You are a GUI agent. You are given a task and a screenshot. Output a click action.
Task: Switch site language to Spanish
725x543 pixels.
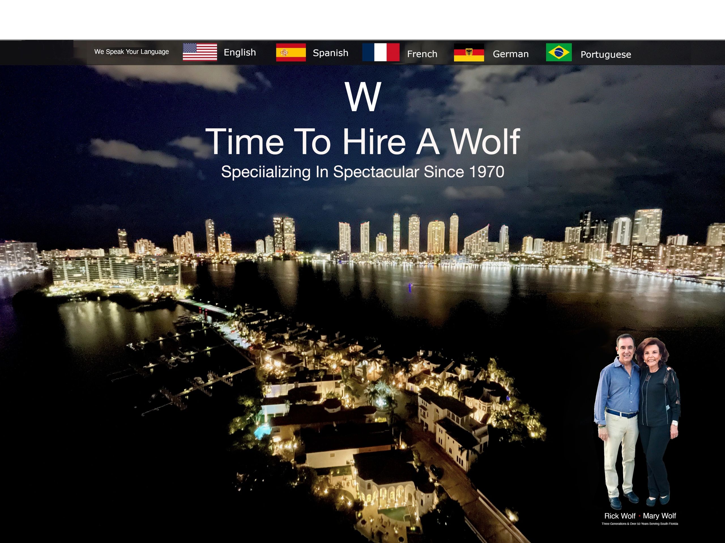tap(330, 53)
